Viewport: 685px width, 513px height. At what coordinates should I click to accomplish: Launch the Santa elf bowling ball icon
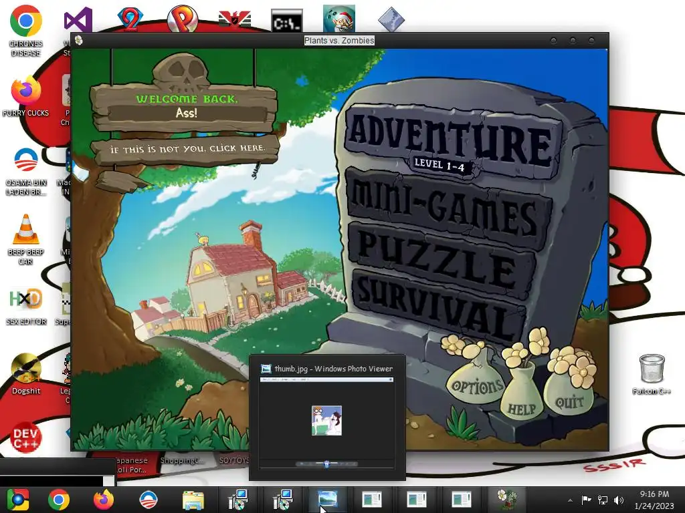339,19
